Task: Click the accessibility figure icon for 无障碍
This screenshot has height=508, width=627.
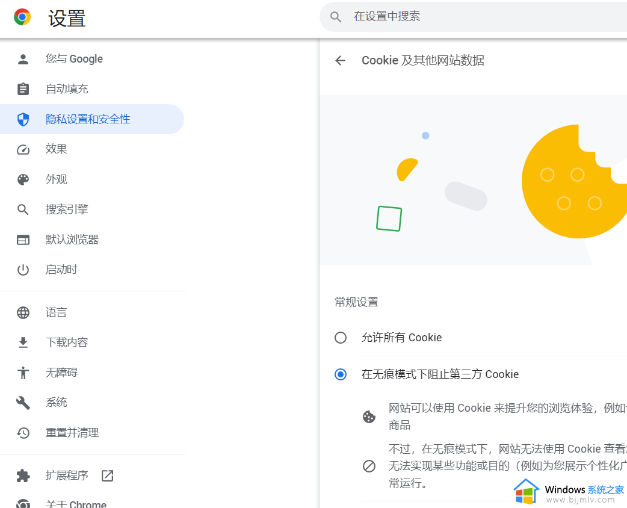Action: pos(23,373)
